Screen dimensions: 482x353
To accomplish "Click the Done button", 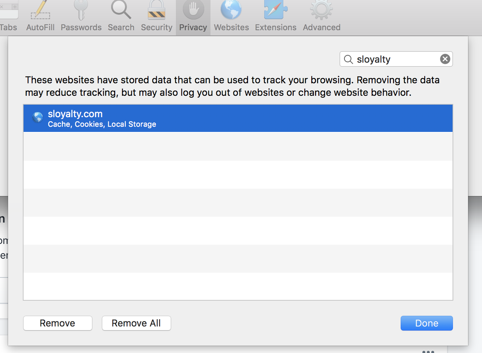I will [427, 323].
